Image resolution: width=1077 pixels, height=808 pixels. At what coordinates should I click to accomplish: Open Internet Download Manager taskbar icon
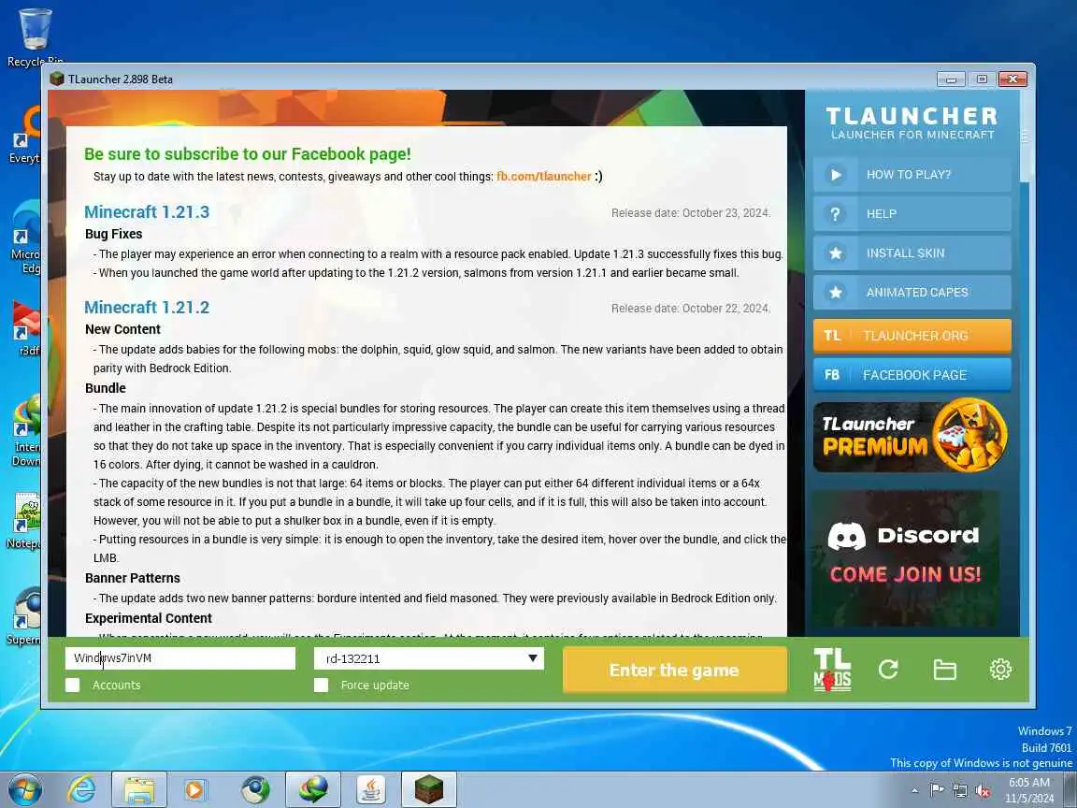pyautogui.click(x=313, y=790)
